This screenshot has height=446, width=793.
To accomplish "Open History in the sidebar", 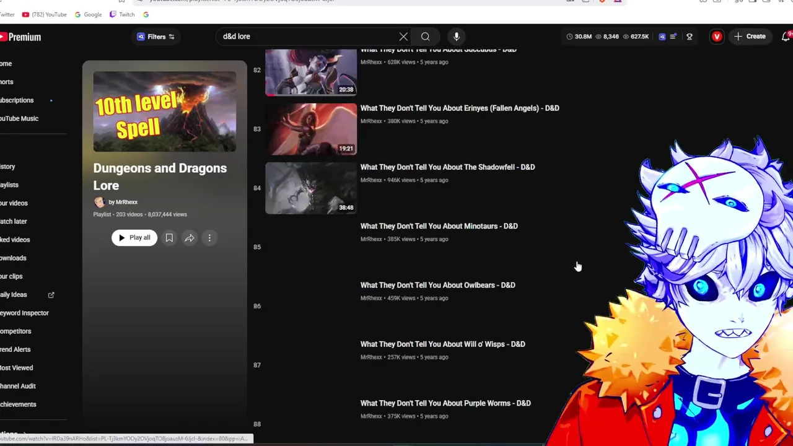I will pyautogui.click(x=7, y=167).
